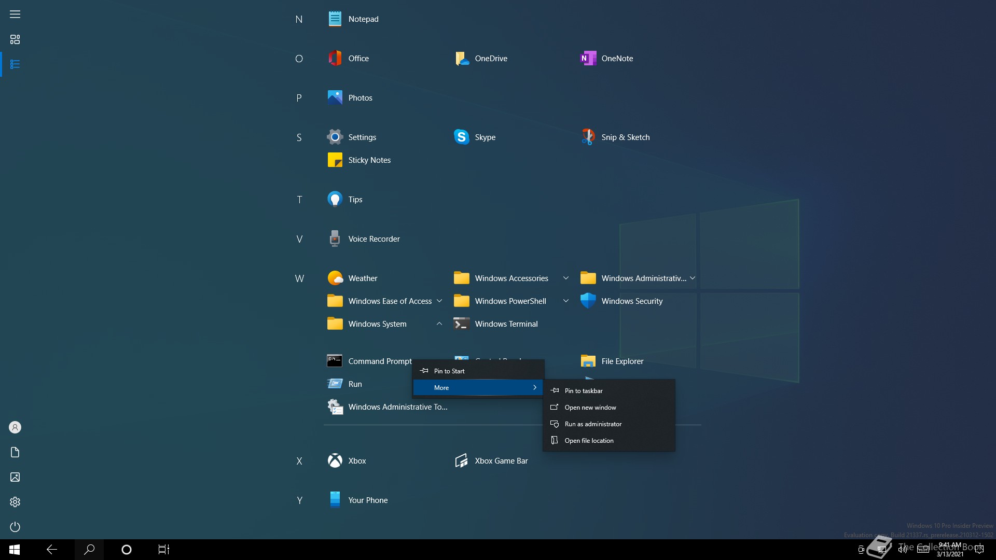Open Documents from the sidebar
The image size is (996, 560).
15,452
